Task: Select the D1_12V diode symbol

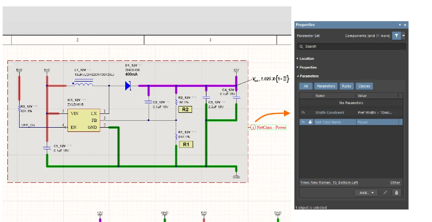Action: pos(128,85)
